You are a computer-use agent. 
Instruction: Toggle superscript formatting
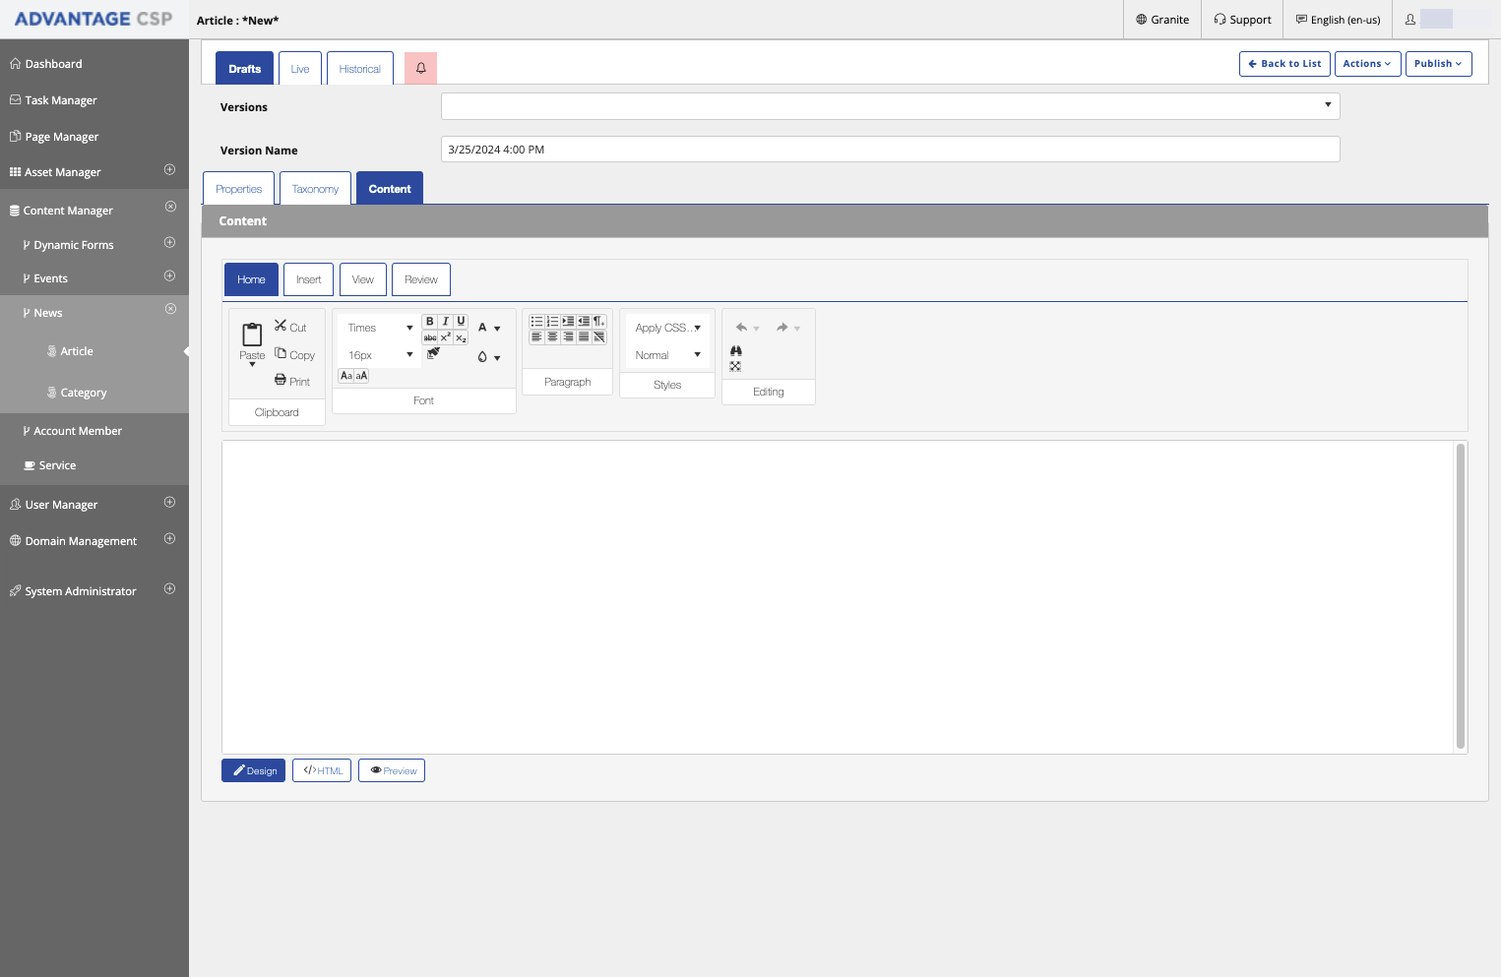point(446,337)
